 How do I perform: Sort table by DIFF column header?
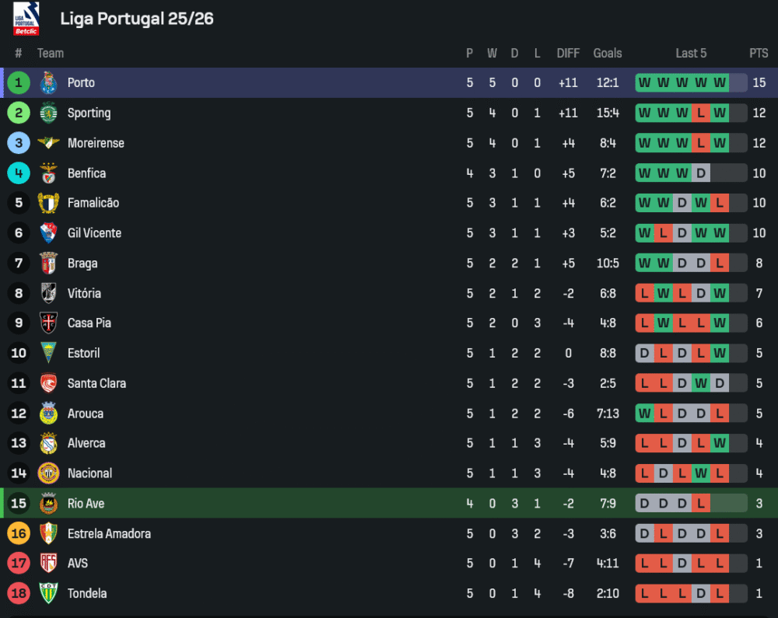coord(568,54)
